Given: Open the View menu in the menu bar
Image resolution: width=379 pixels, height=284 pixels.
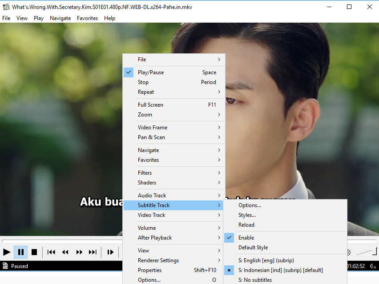Looking at the screenshot, I should [x=22, y=18].
